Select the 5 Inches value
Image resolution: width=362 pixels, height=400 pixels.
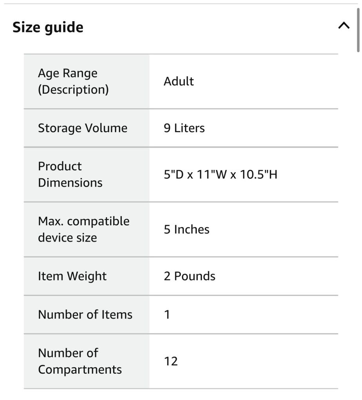coord(186,229)
